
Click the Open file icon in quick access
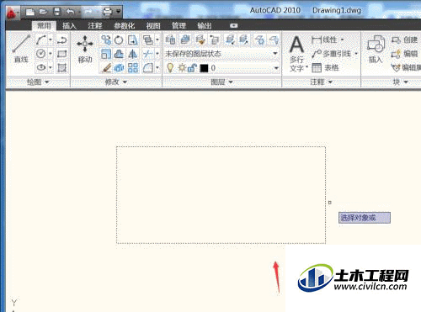pyautogui.click(x=43, y=12)
